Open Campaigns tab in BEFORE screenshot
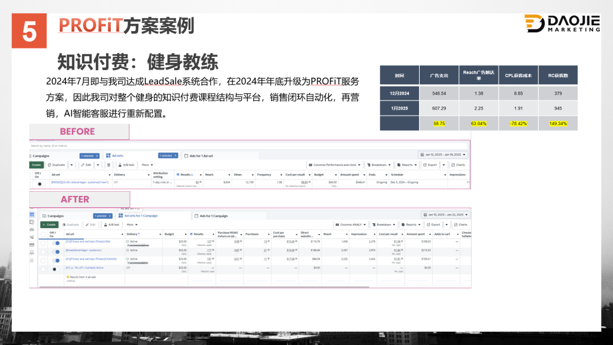Image resolution: width=613 pixels, height=345 pixels. [x=41, y=156]
